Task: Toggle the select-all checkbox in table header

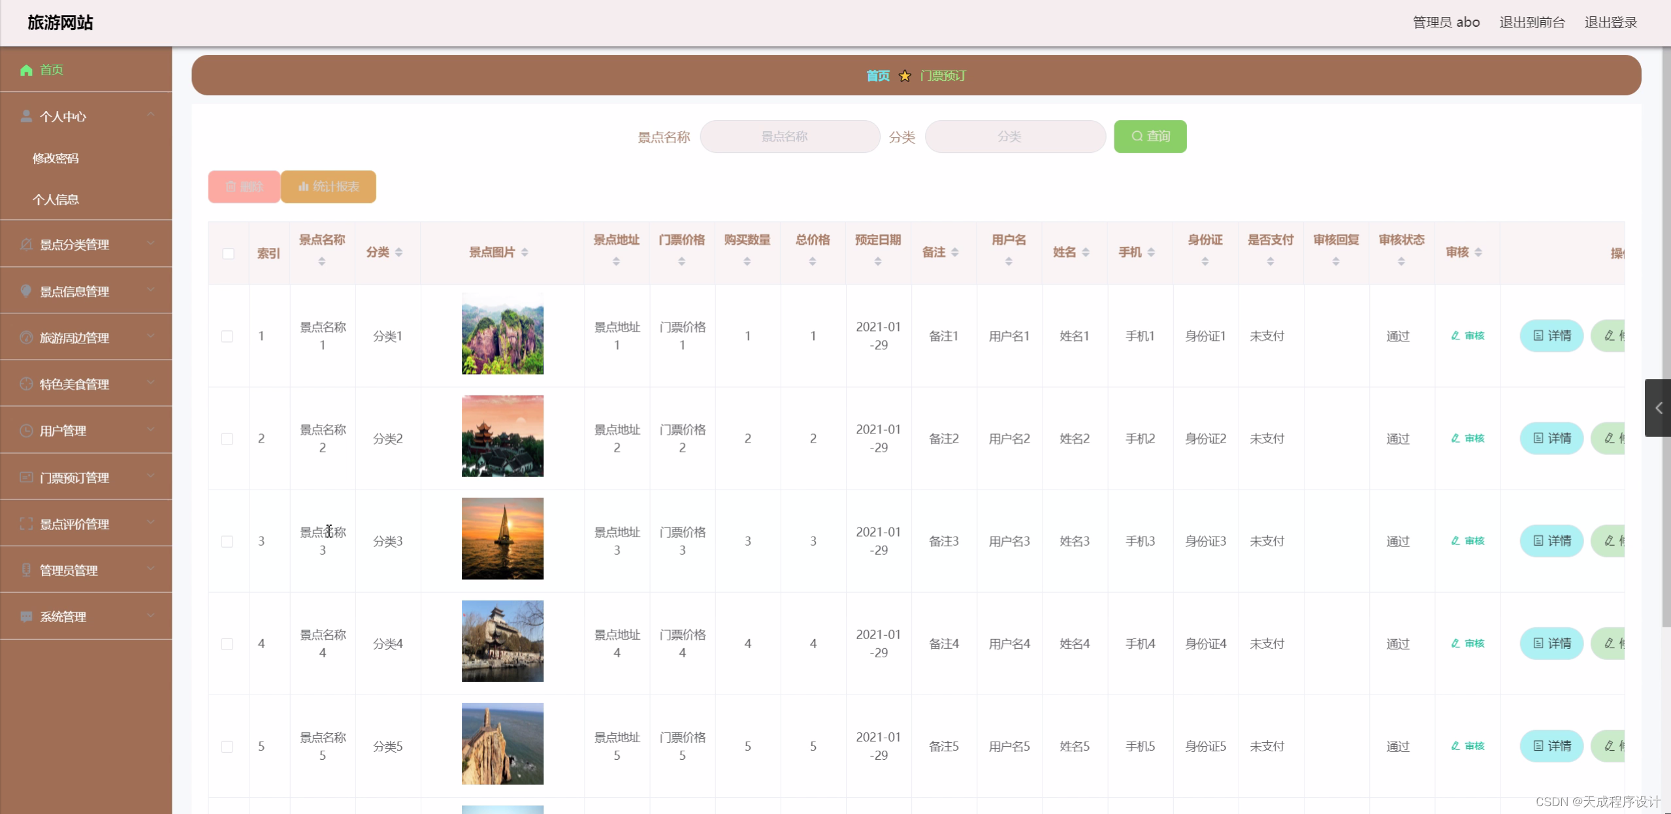Action: click(x=228, y=253)
